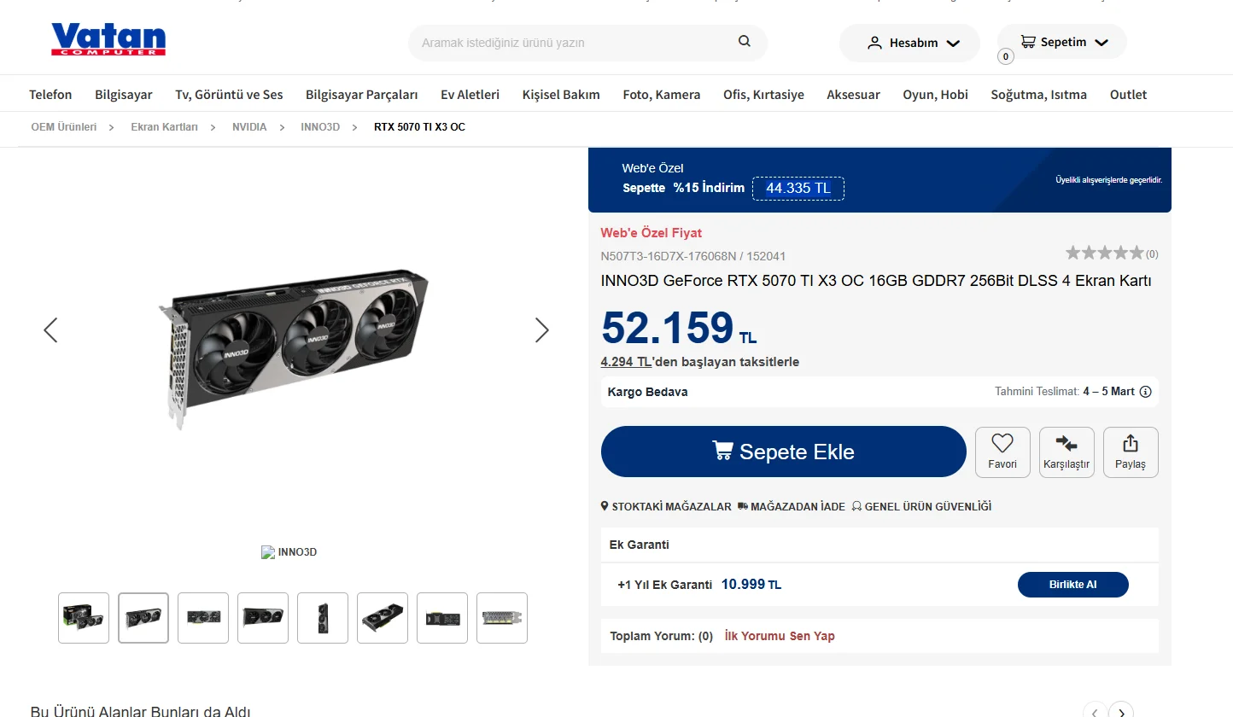The height and width of the screenshot is (717, 1233).
Task: Show next product image with right arrow
Action: pyautogui.click(x=541, y=330)
